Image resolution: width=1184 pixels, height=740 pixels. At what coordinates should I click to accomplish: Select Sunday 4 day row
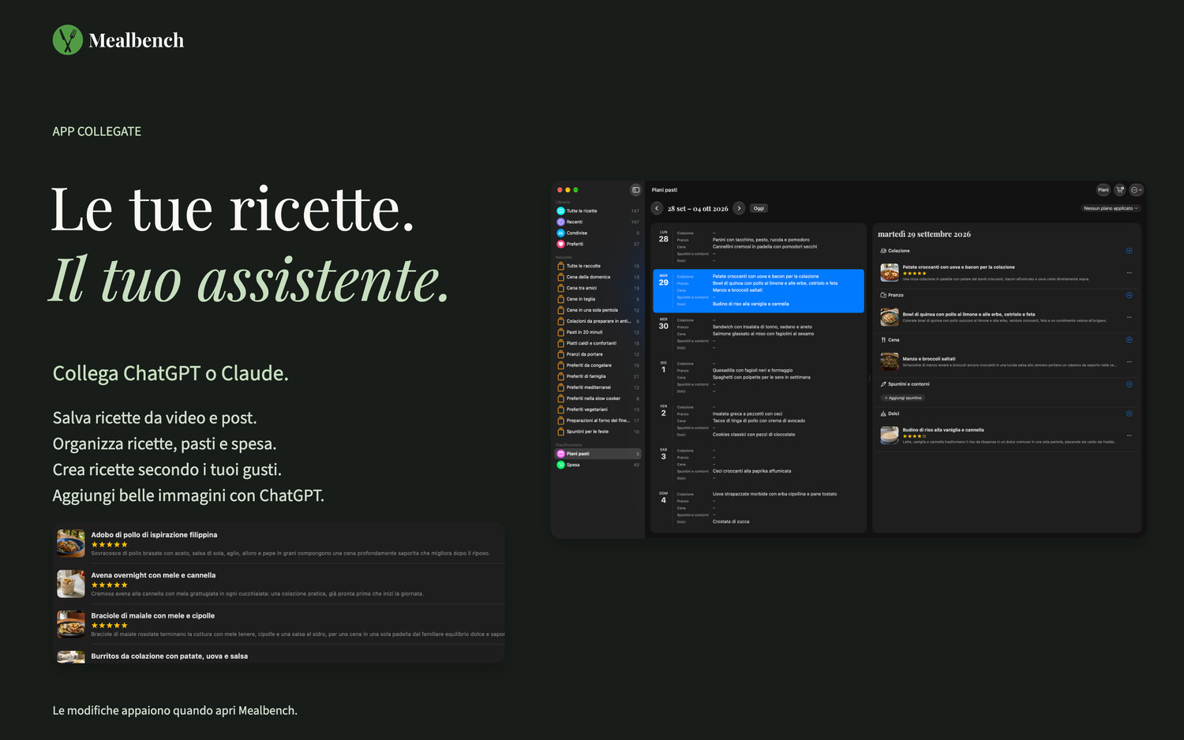click(759, 507)
